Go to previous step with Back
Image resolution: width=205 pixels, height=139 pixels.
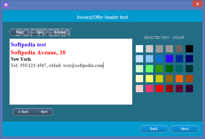point(154,129)
